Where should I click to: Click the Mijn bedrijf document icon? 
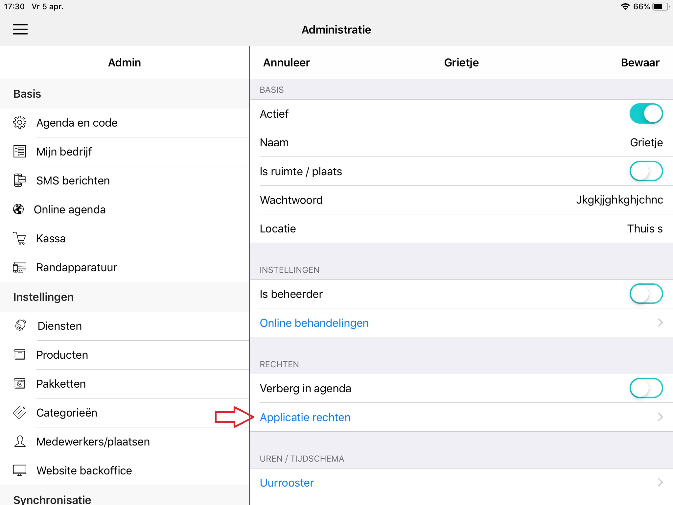click(20, 152)
